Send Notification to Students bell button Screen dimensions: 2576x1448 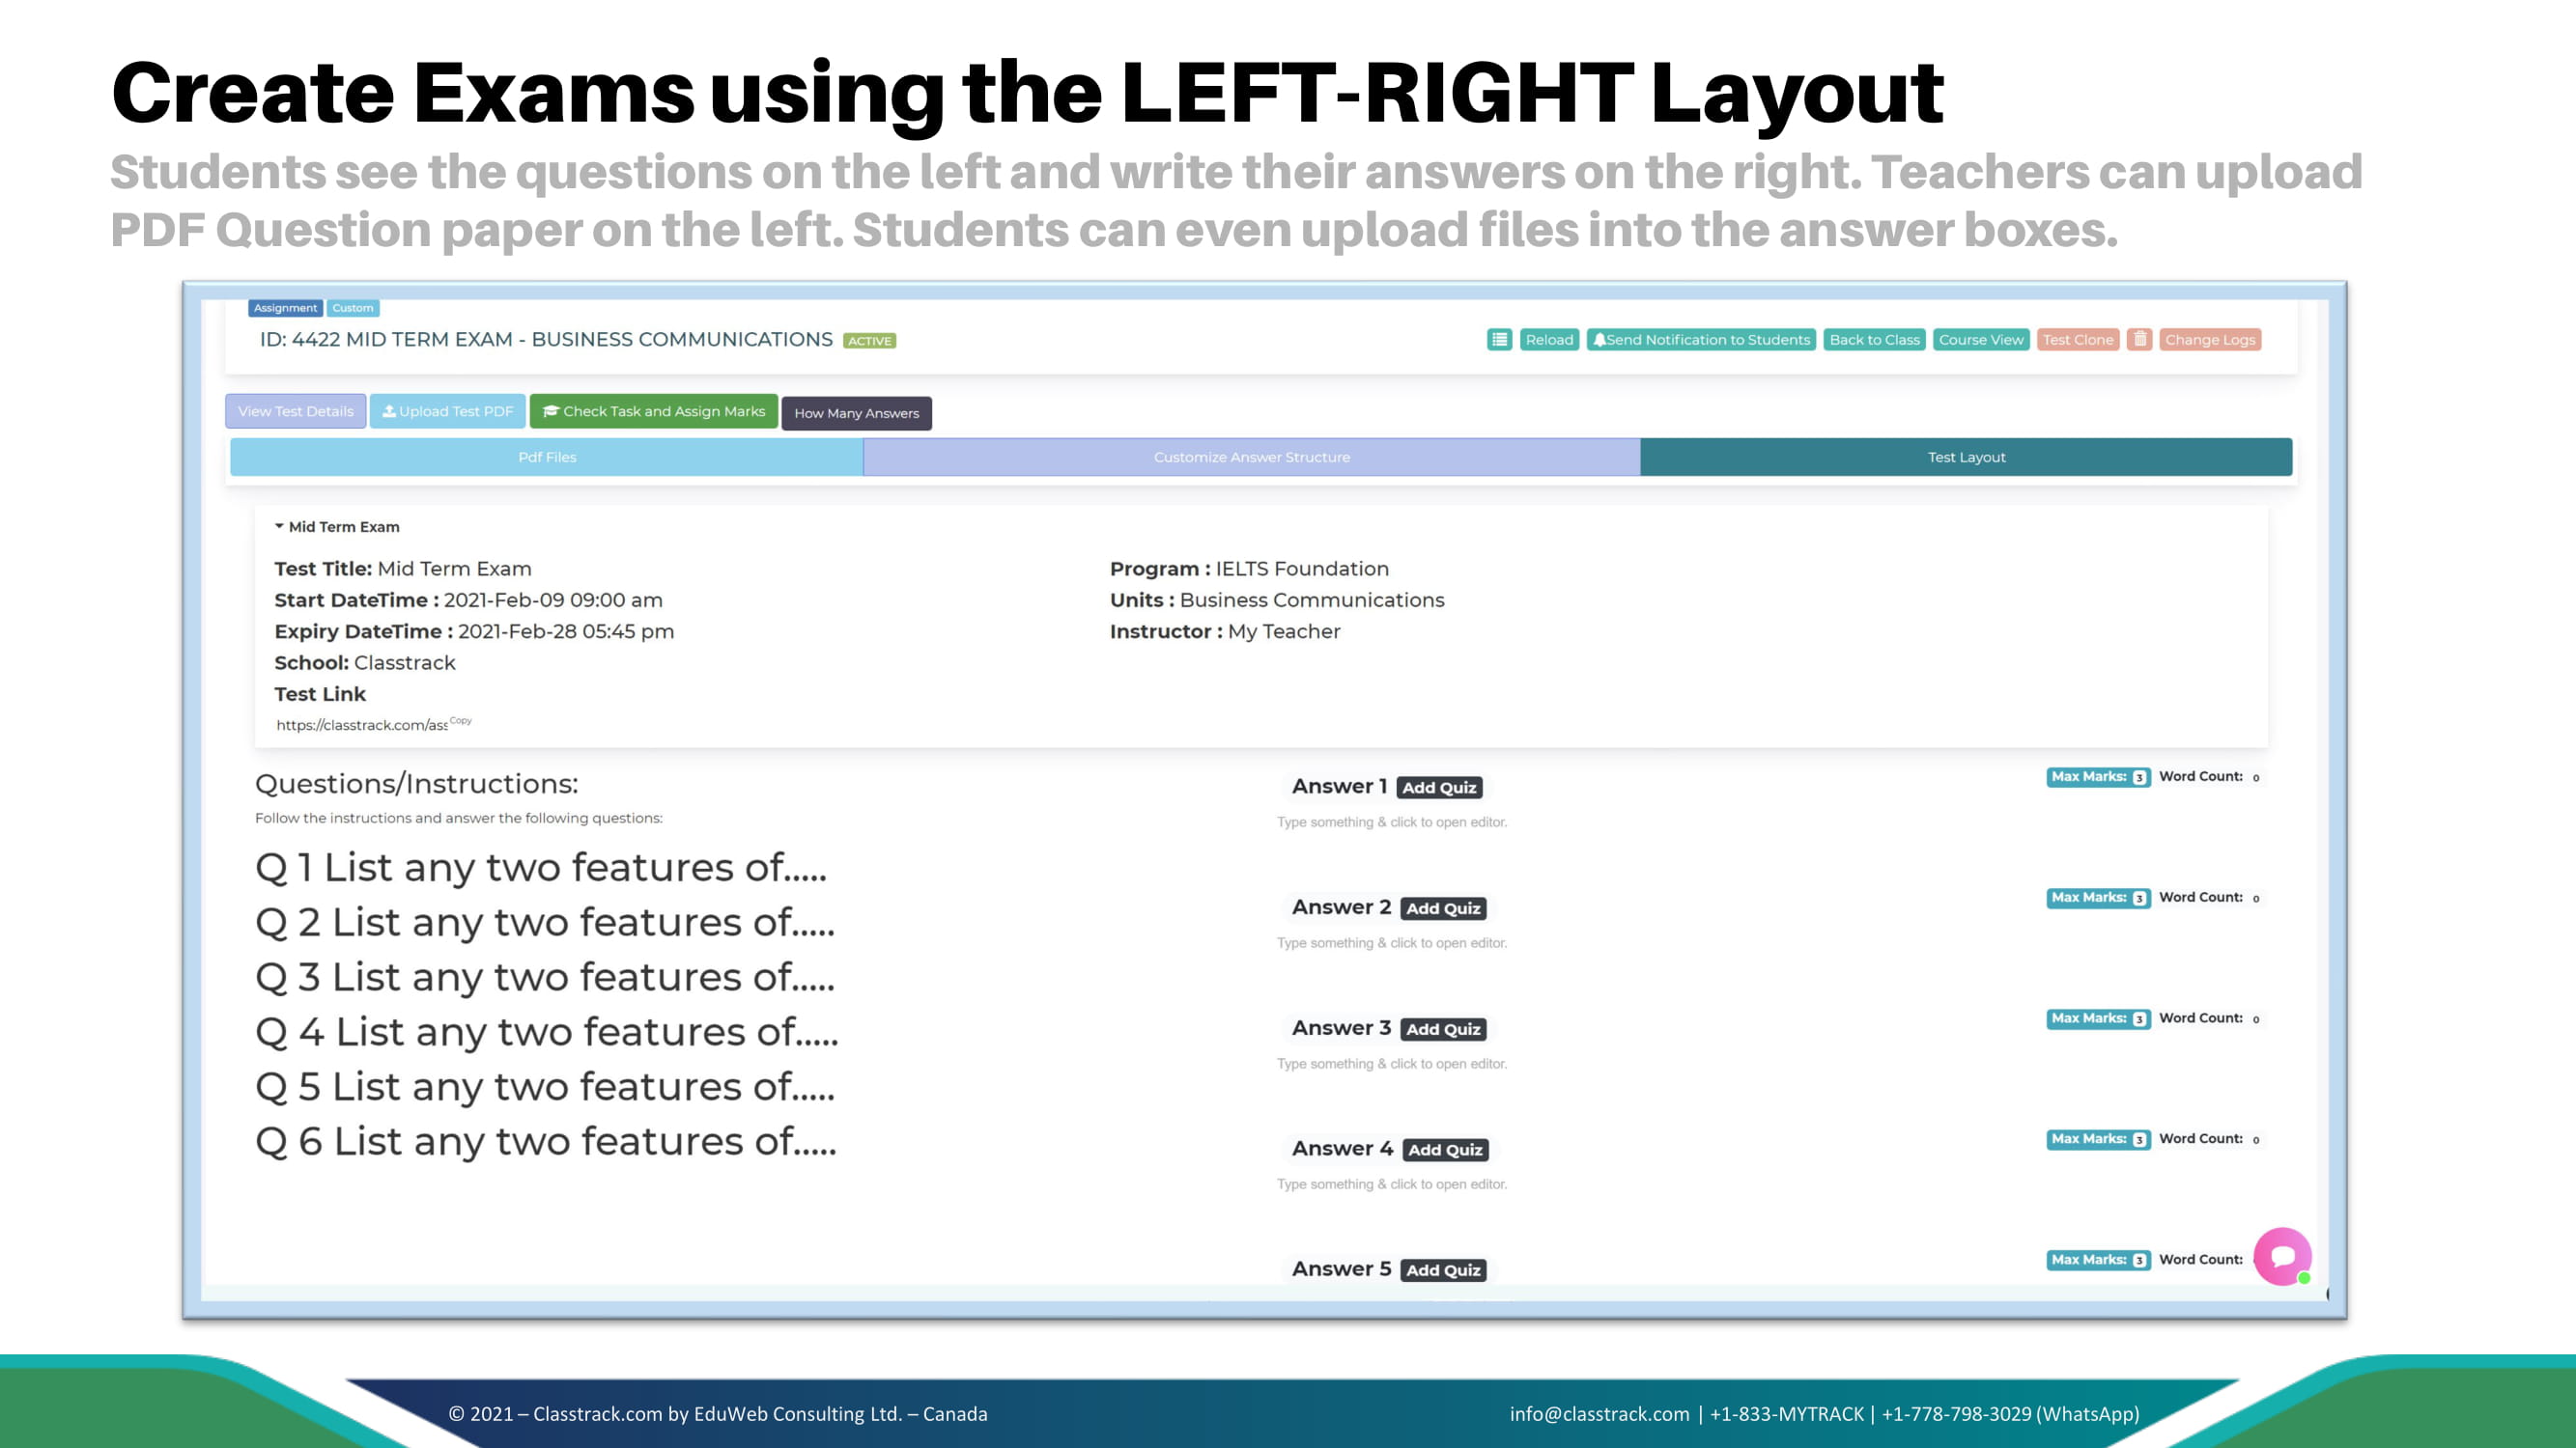click(1700, 340)
